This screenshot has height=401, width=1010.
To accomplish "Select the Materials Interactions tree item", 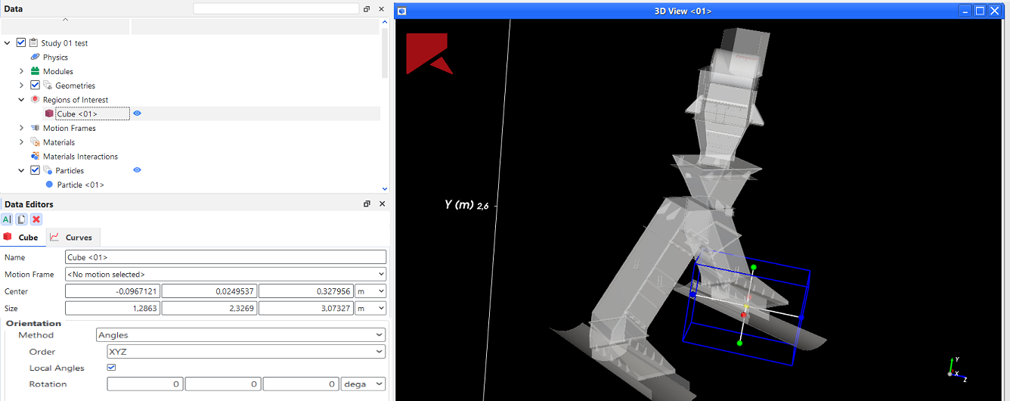I will click(80, 157).
